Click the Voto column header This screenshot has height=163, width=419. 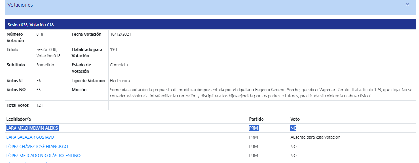pyautogui.click(x=295, y=119)
